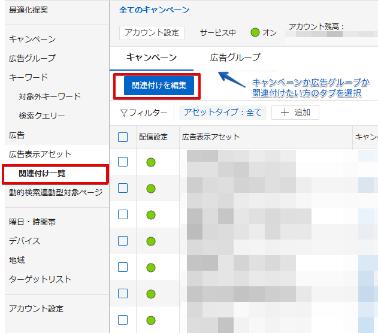Click the green オン status indicator

coord(255,32)
